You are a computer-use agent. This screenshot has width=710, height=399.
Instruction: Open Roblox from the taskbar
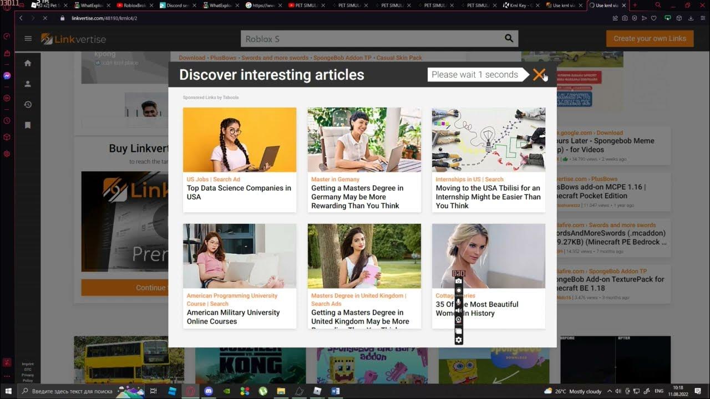click(317, 391)
